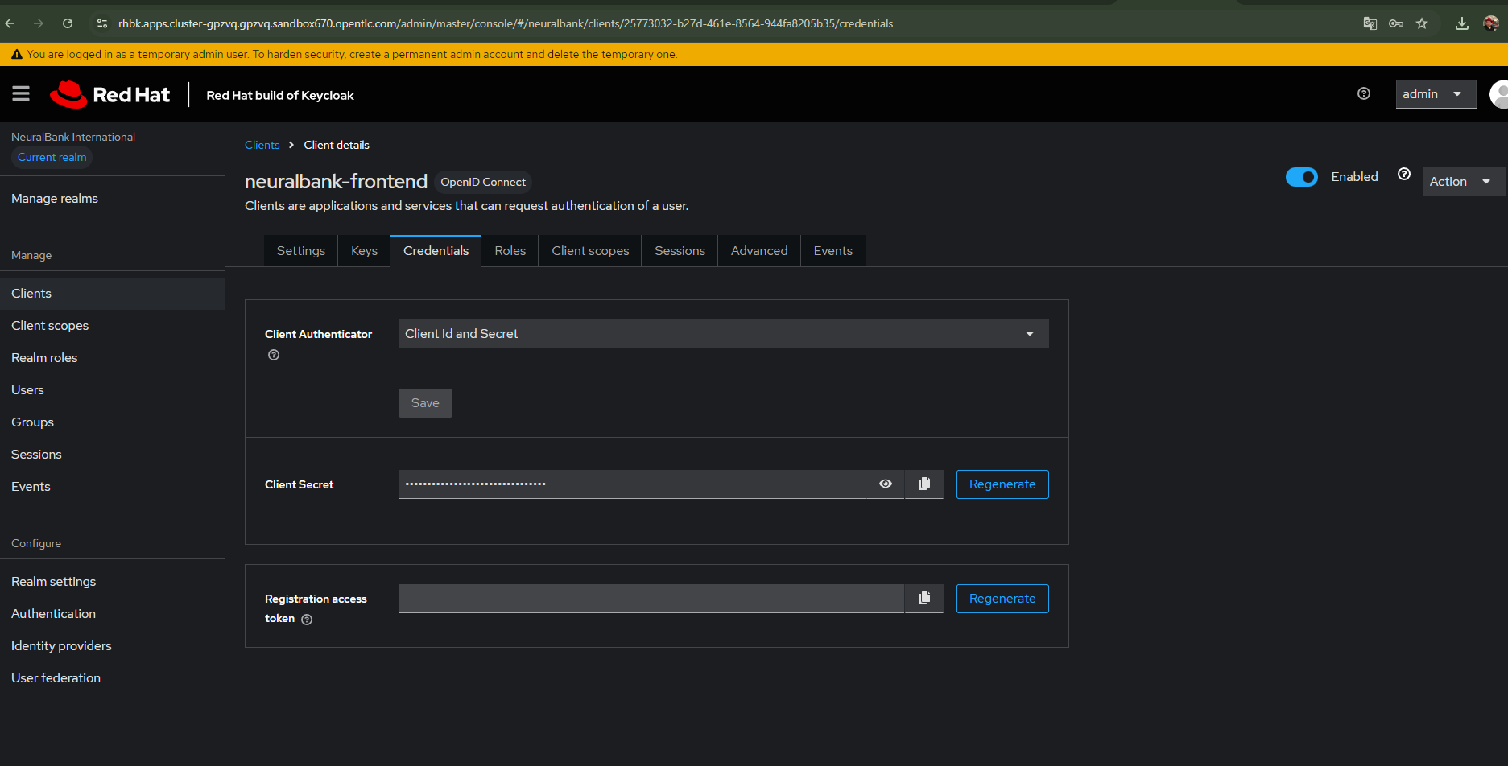Regenerate the Client Secret
The width and height of the screenshot is (1508, 766).
(x=1002, y=484)
